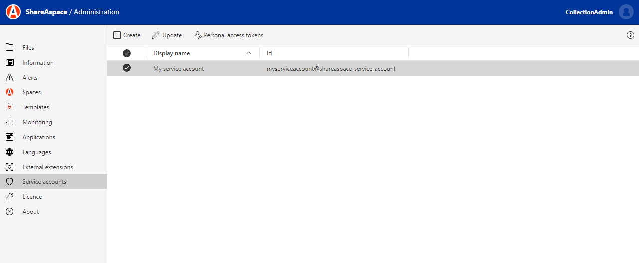Click the Languages globe icon
This screenshot has width=639, height=263.
(x=9, y=152)
